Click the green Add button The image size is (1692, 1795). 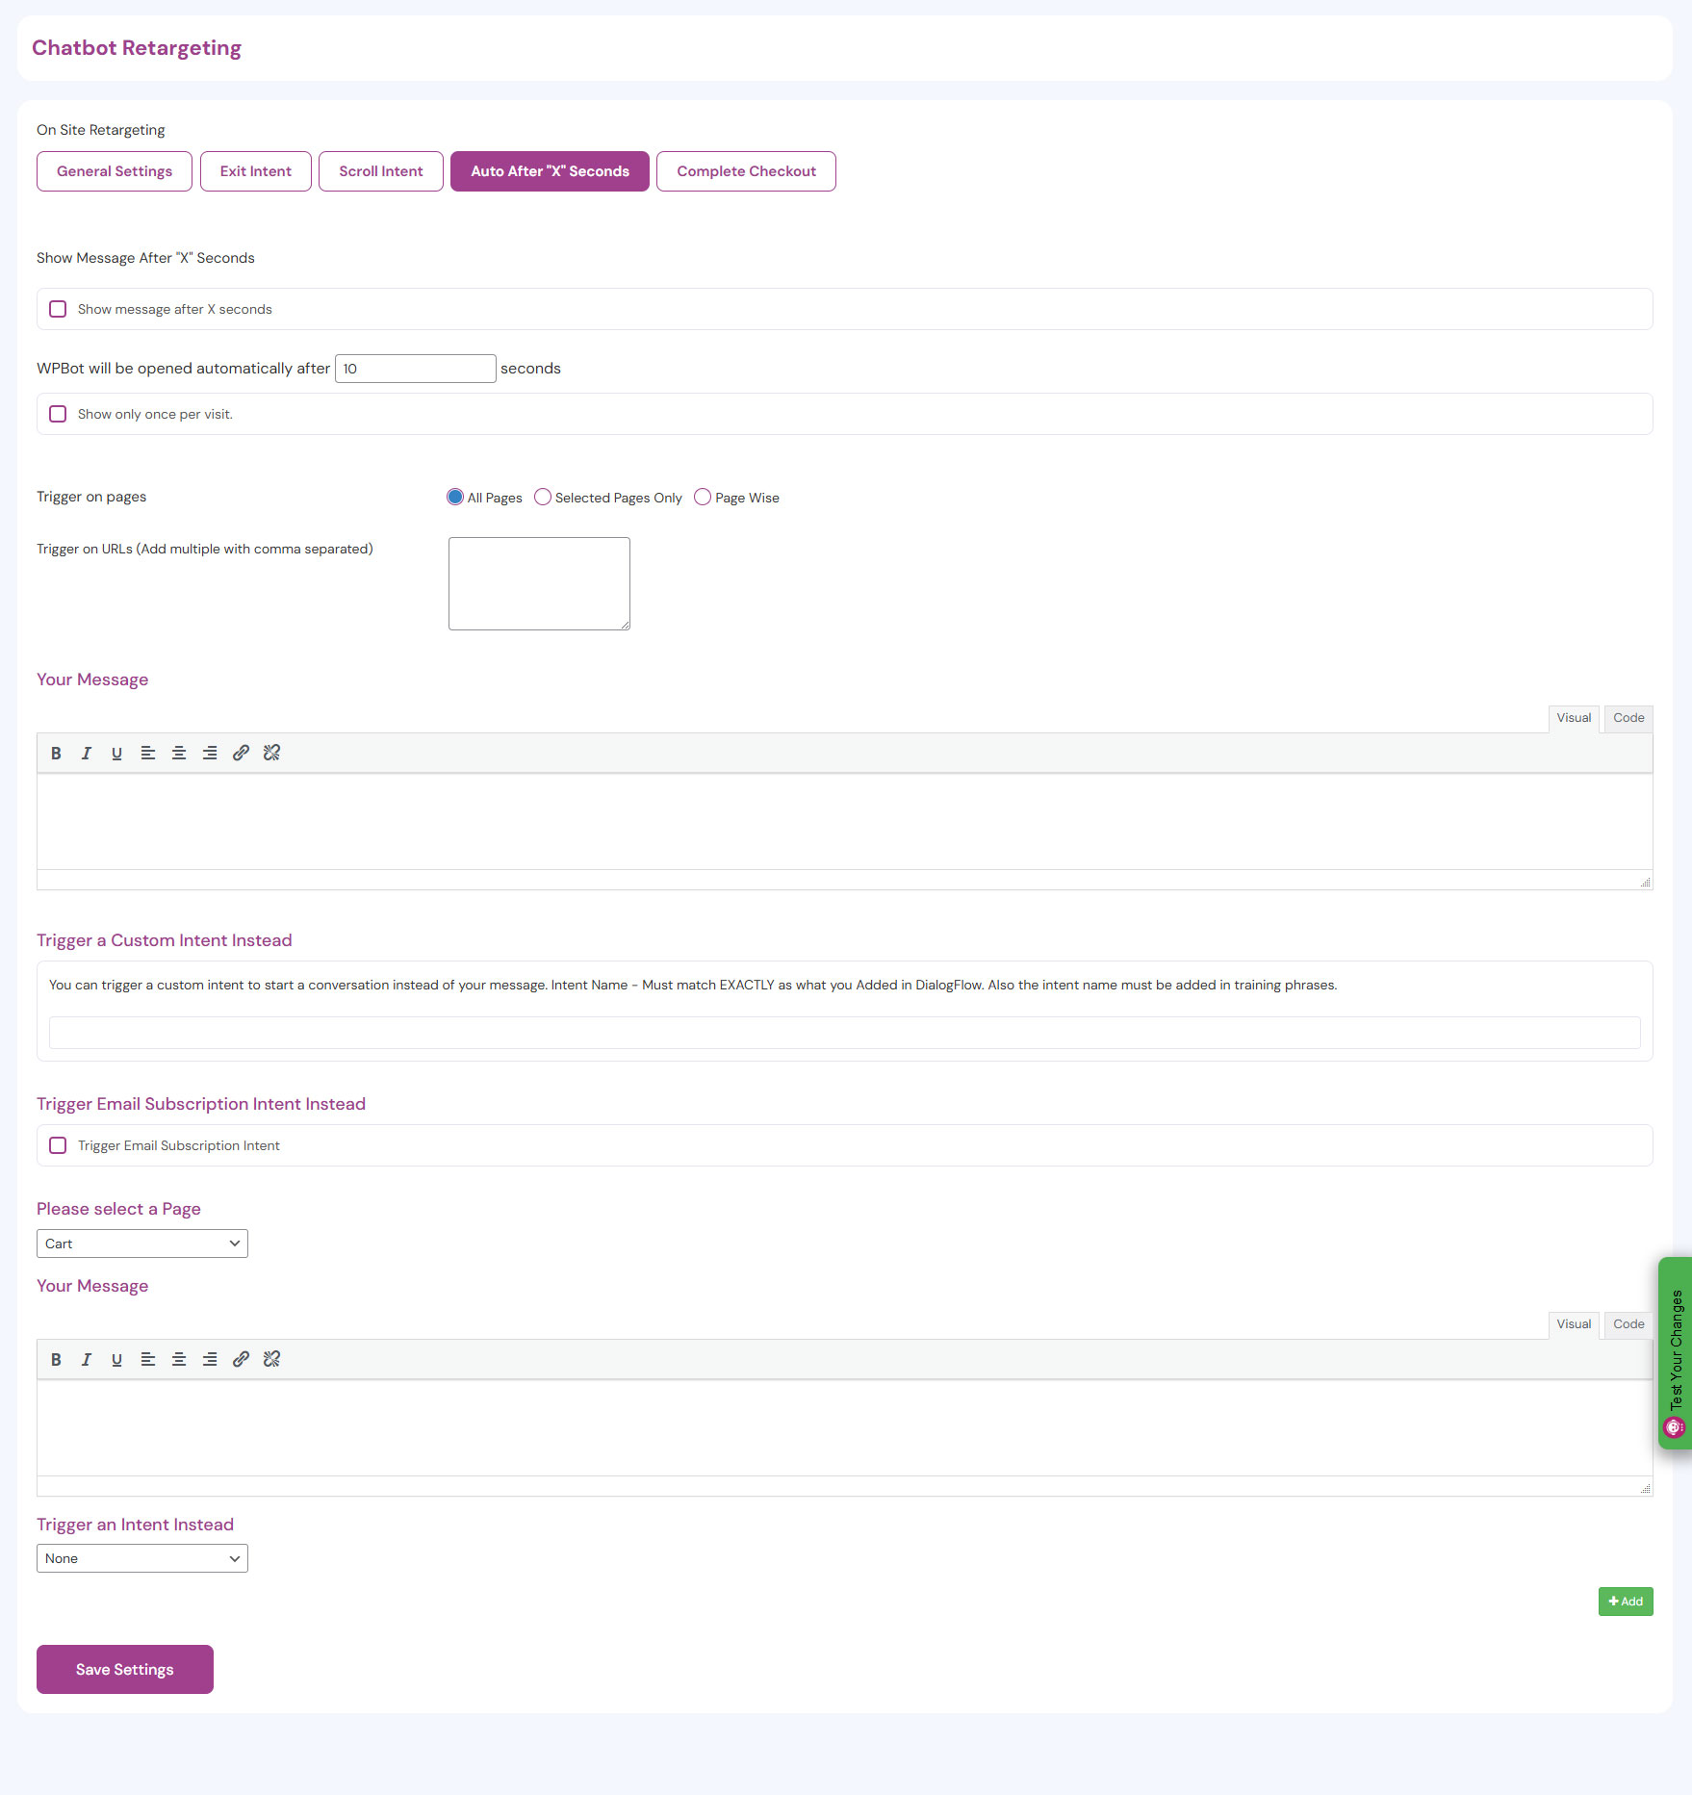pos(1625,1602)
